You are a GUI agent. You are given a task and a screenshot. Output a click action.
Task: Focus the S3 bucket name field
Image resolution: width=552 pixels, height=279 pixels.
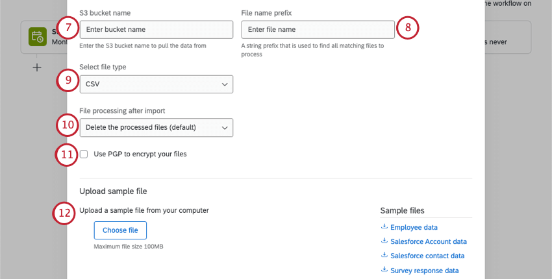156,30
